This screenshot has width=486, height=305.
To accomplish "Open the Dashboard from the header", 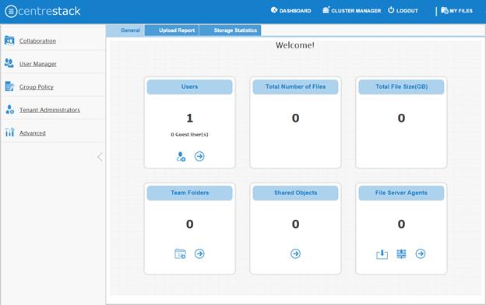I will coord(291,11).
